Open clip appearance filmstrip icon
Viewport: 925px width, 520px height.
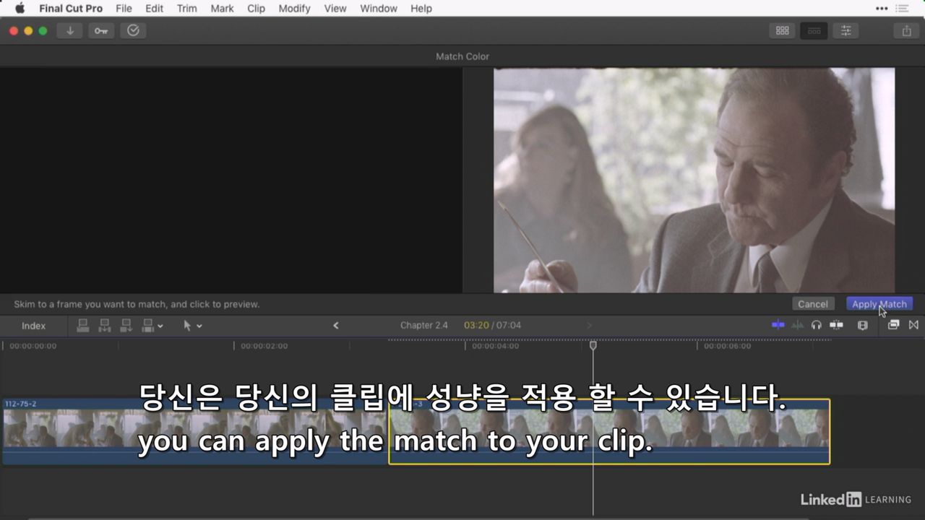(862, 325)
